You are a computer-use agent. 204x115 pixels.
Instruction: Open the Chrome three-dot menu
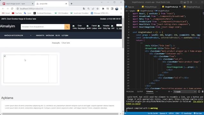121,9
